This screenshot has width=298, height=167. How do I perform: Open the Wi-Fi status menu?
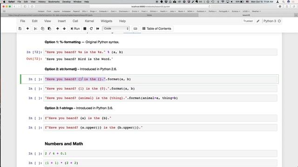[223, 2]
